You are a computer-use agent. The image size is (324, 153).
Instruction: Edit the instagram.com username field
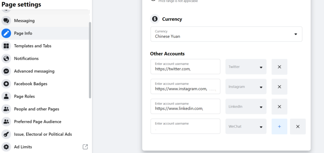coord(185,86)
